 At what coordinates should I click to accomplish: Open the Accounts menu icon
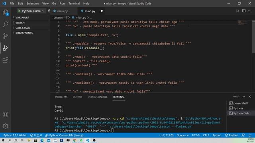click(6, 114)
